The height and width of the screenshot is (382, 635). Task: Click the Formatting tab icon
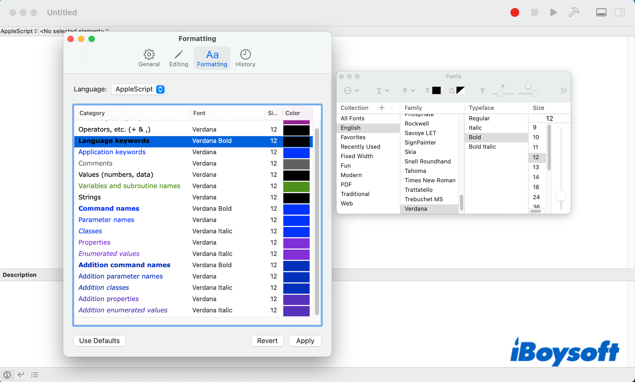click(x=211, y=54)
